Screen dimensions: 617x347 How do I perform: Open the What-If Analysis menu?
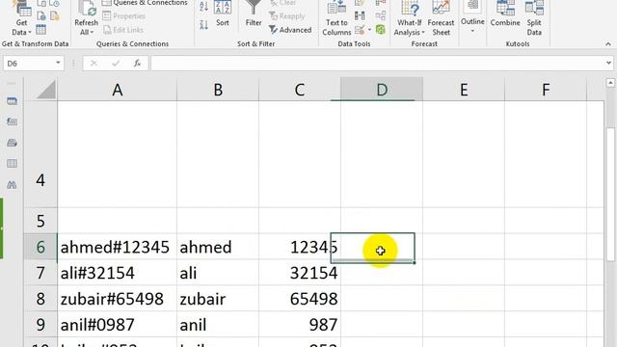pos(409,18)
